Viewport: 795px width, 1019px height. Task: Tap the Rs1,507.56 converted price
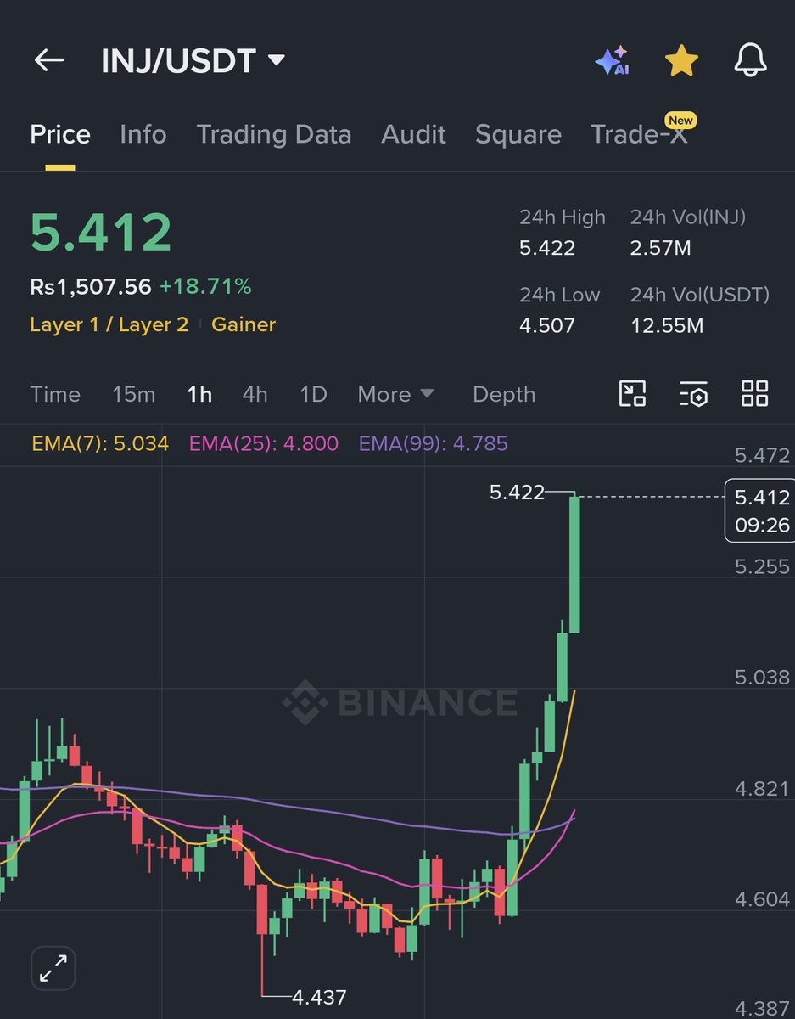(x=91, y=287)
